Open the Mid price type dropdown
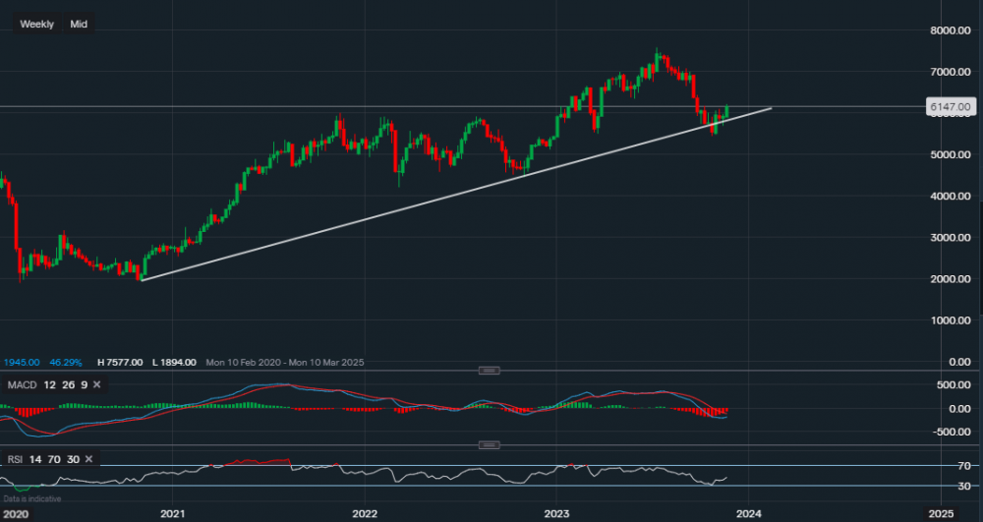Image resolution: width=983 pixels, height=522 pixels. click(79, 24)
